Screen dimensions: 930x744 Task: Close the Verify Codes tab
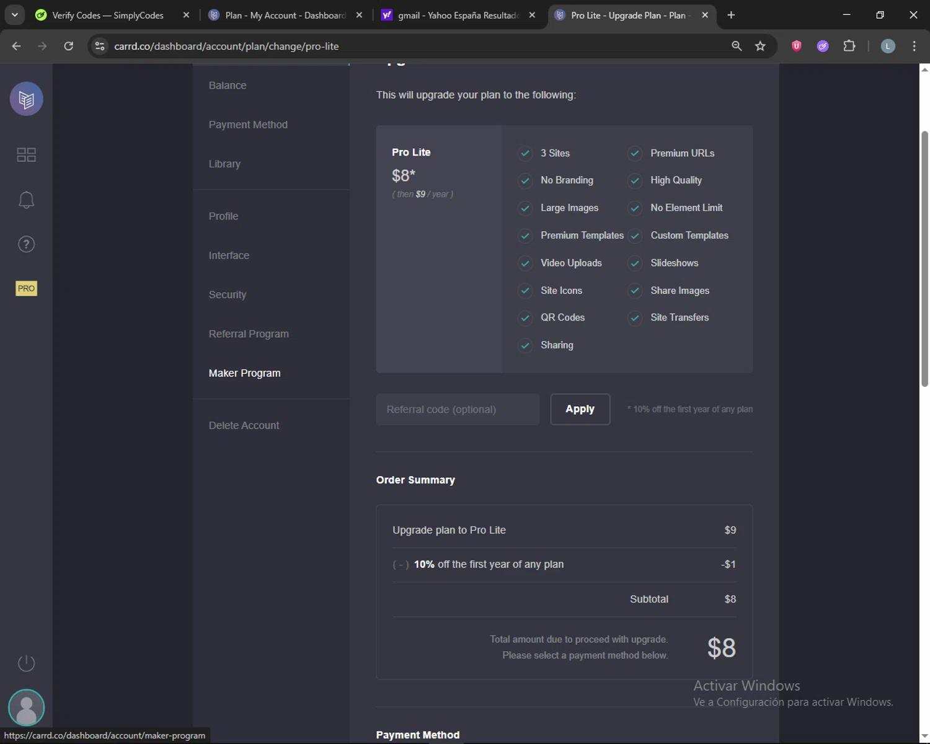[186, 15]
